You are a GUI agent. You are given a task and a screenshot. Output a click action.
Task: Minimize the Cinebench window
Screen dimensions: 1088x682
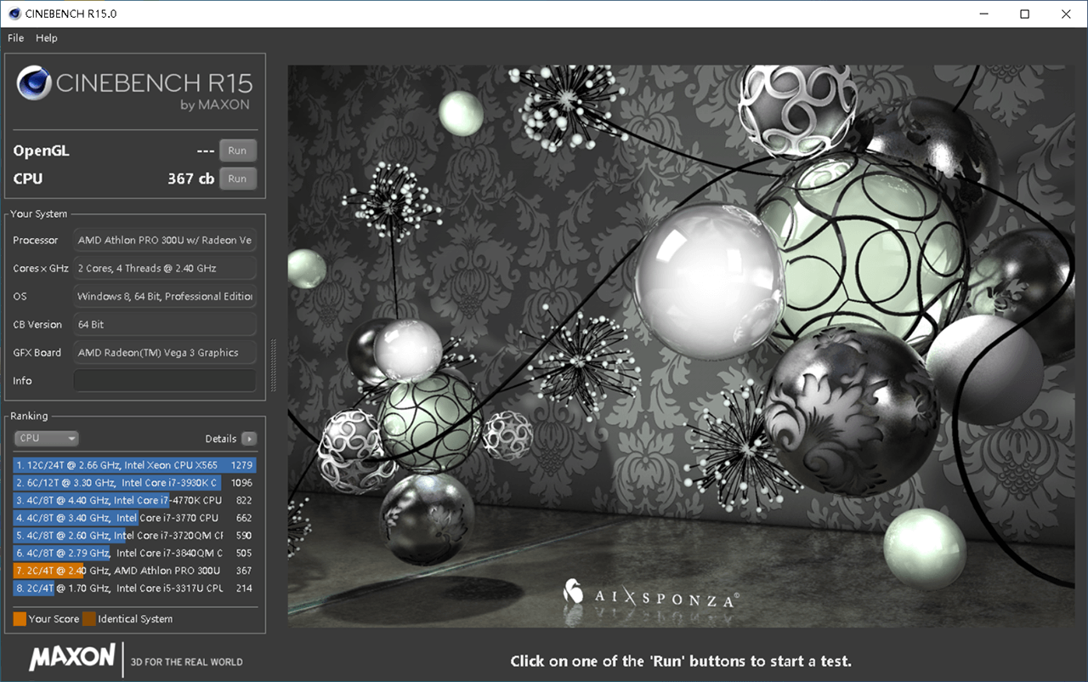tap(984, 14)
